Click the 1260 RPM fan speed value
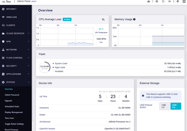The width and height of the screenshot is (187, 131). tap(101, 39)
